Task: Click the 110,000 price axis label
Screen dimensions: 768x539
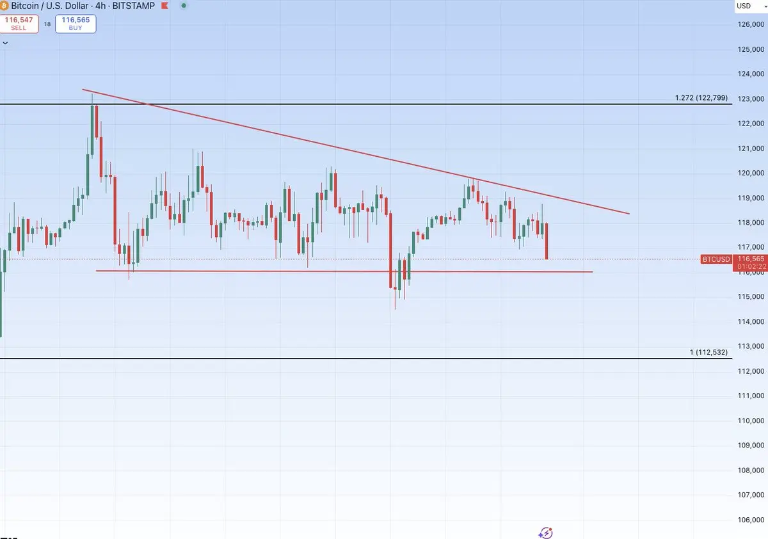Action: coord(751,421)
